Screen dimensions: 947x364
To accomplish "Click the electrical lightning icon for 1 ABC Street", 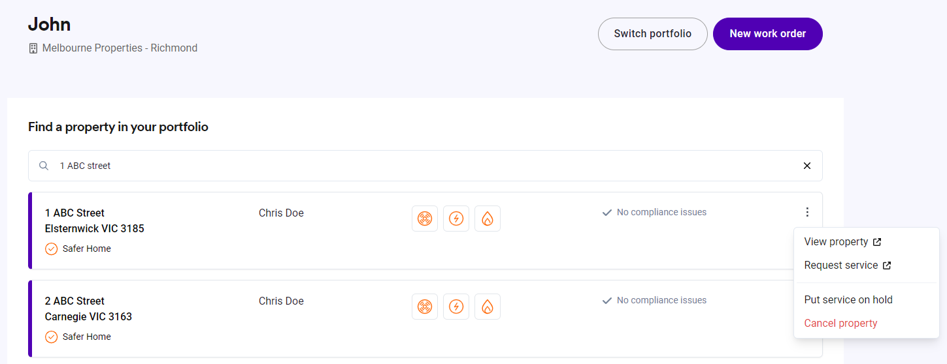I will (x=456, y=219).
